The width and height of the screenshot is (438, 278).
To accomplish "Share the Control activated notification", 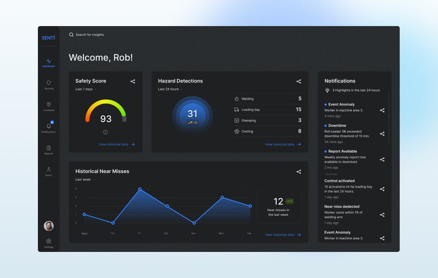I will [x=382, y=189].
